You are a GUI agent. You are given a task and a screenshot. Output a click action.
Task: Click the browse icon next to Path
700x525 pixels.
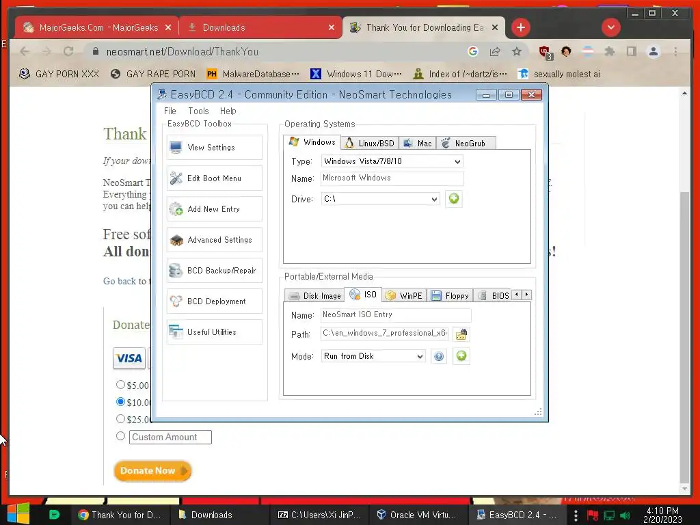click(x=461, y=334)
